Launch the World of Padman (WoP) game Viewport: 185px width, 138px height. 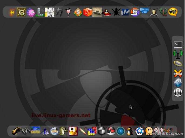pyautogui.click(x=173, y=12)
